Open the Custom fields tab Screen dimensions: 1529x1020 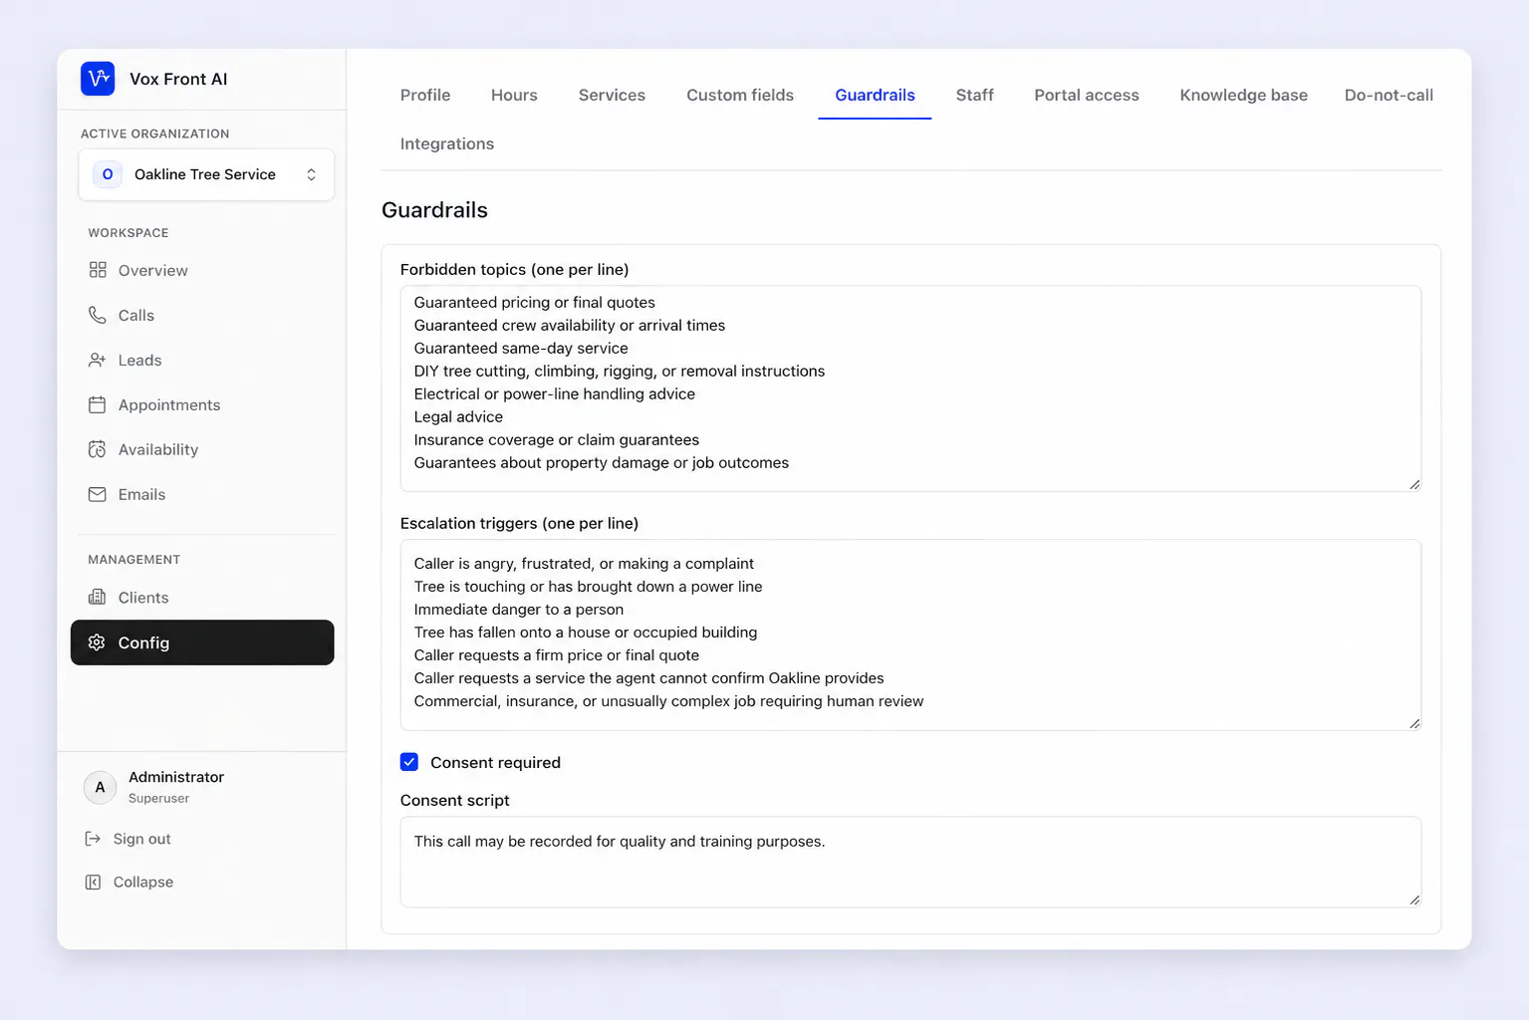pos(740,95)
